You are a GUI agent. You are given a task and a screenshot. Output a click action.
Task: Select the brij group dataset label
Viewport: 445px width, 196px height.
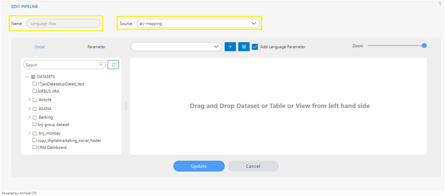54,125
